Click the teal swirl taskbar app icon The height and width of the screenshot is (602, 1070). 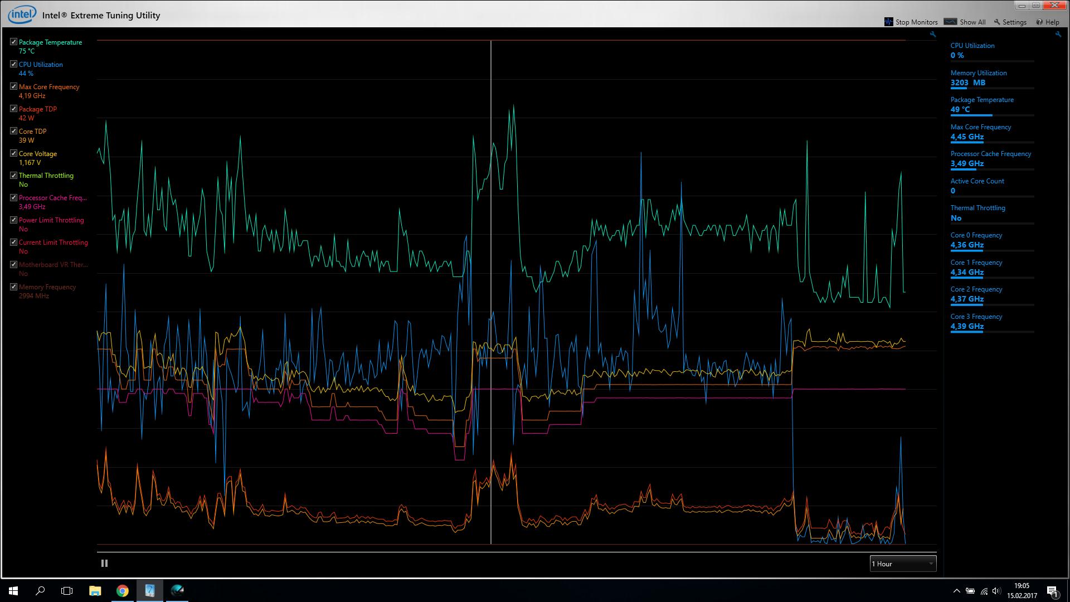(177, 591)
